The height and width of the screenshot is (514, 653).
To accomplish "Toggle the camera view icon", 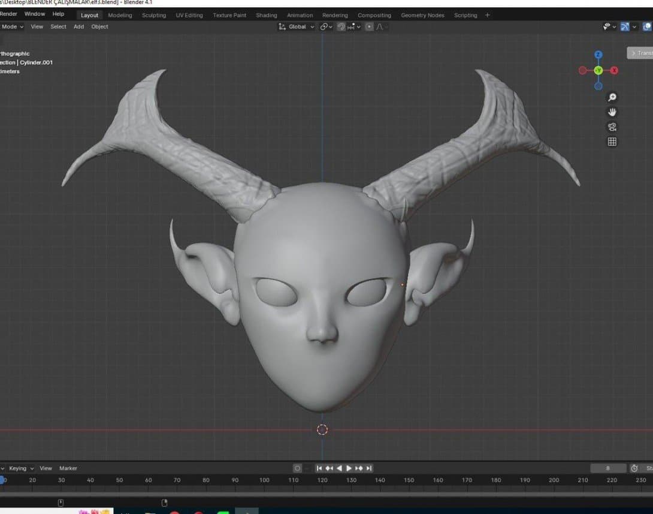I will tap(612, 127).
